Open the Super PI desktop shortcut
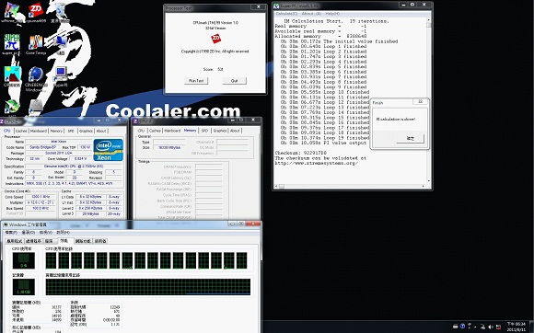Image resolution: width=534 pixels, height=333 pixels. coord(12,44)
